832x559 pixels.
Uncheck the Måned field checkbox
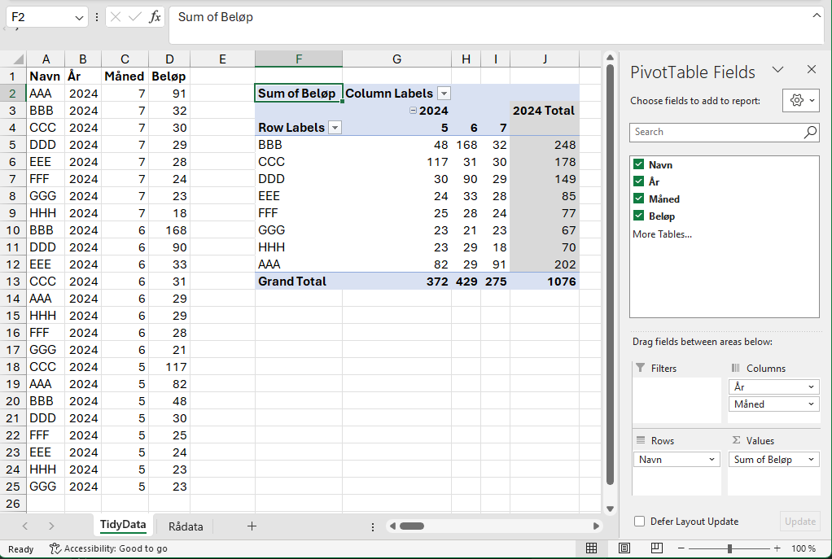(639, 199)
